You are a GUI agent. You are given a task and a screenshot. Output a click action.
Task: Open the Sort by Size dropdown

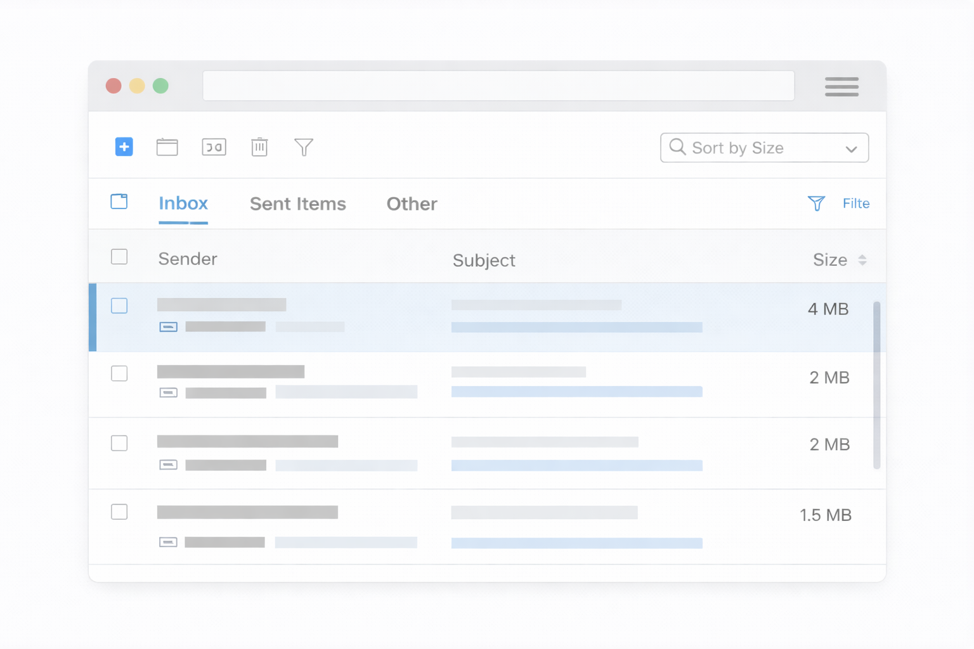[763, 148]
